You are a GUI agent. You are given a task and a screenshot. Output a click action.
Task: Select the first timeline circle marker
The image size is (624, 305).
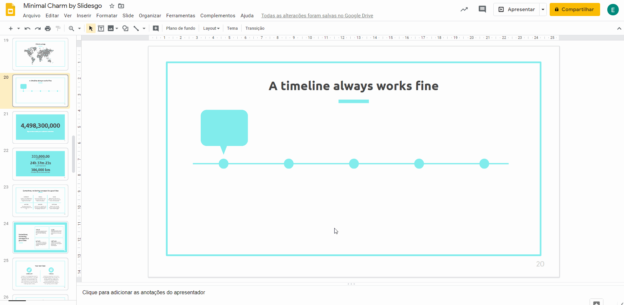click(x=224, y=164)
